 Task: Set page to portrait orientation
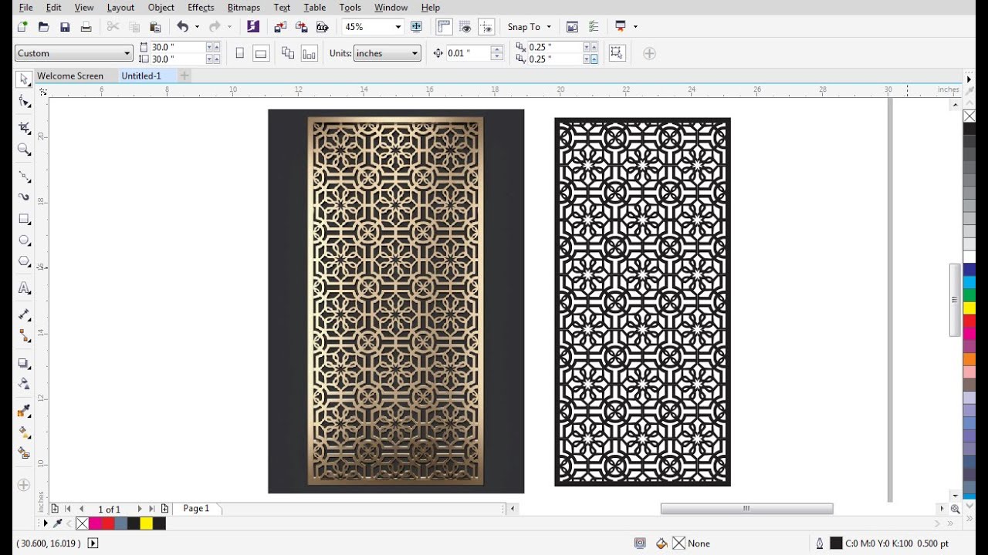239,53
